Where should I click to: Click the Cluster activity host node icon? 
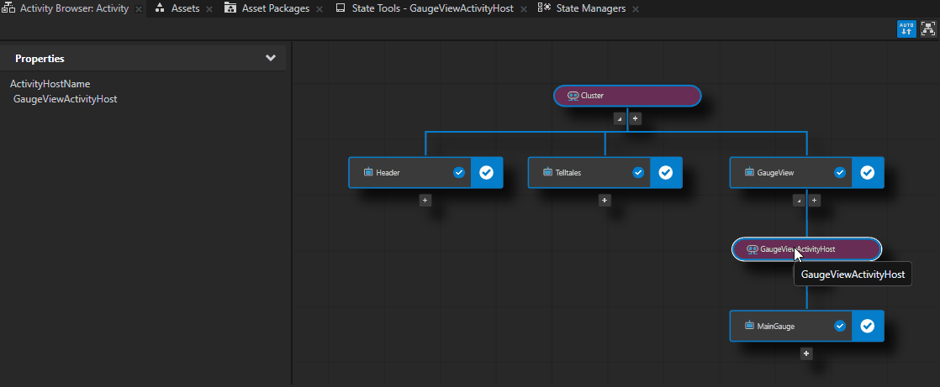(x=573, y=96)
